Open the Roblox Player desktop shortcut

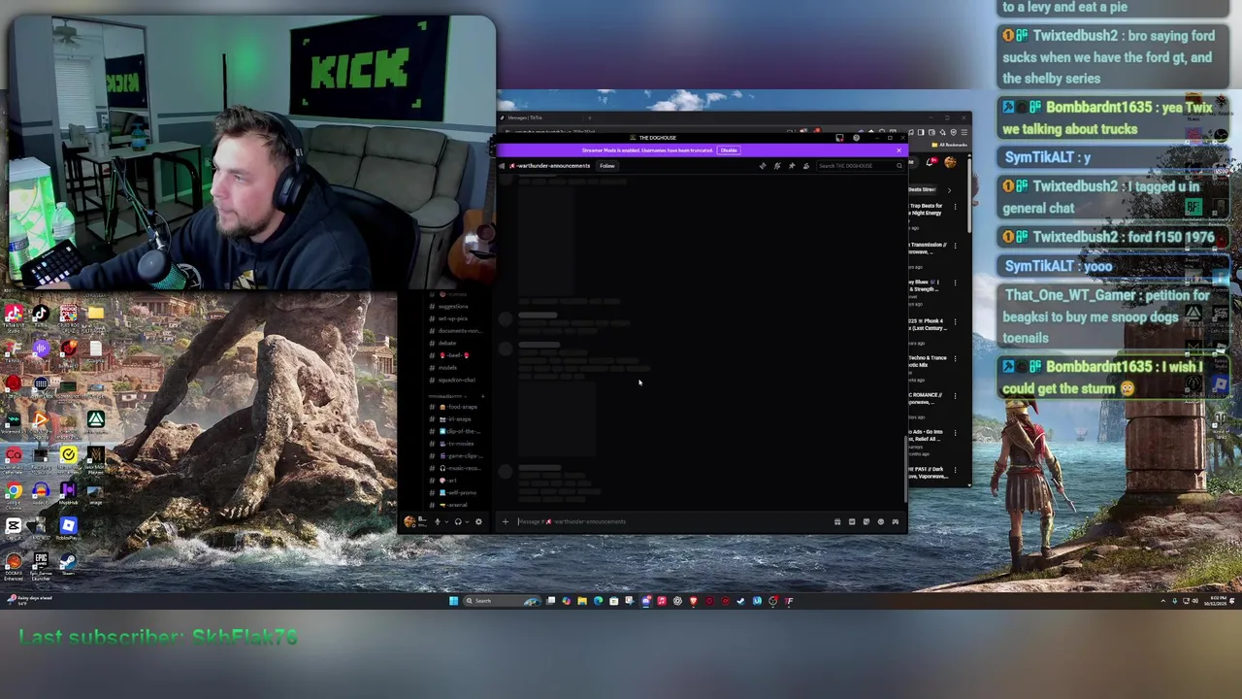68,529
